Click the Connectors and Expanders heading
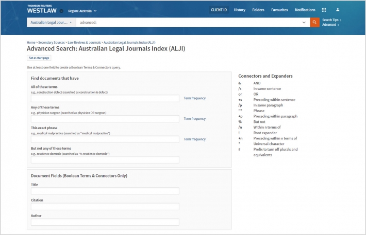The height and width of the screenshot is (235, 366). (x=265, y=76)
